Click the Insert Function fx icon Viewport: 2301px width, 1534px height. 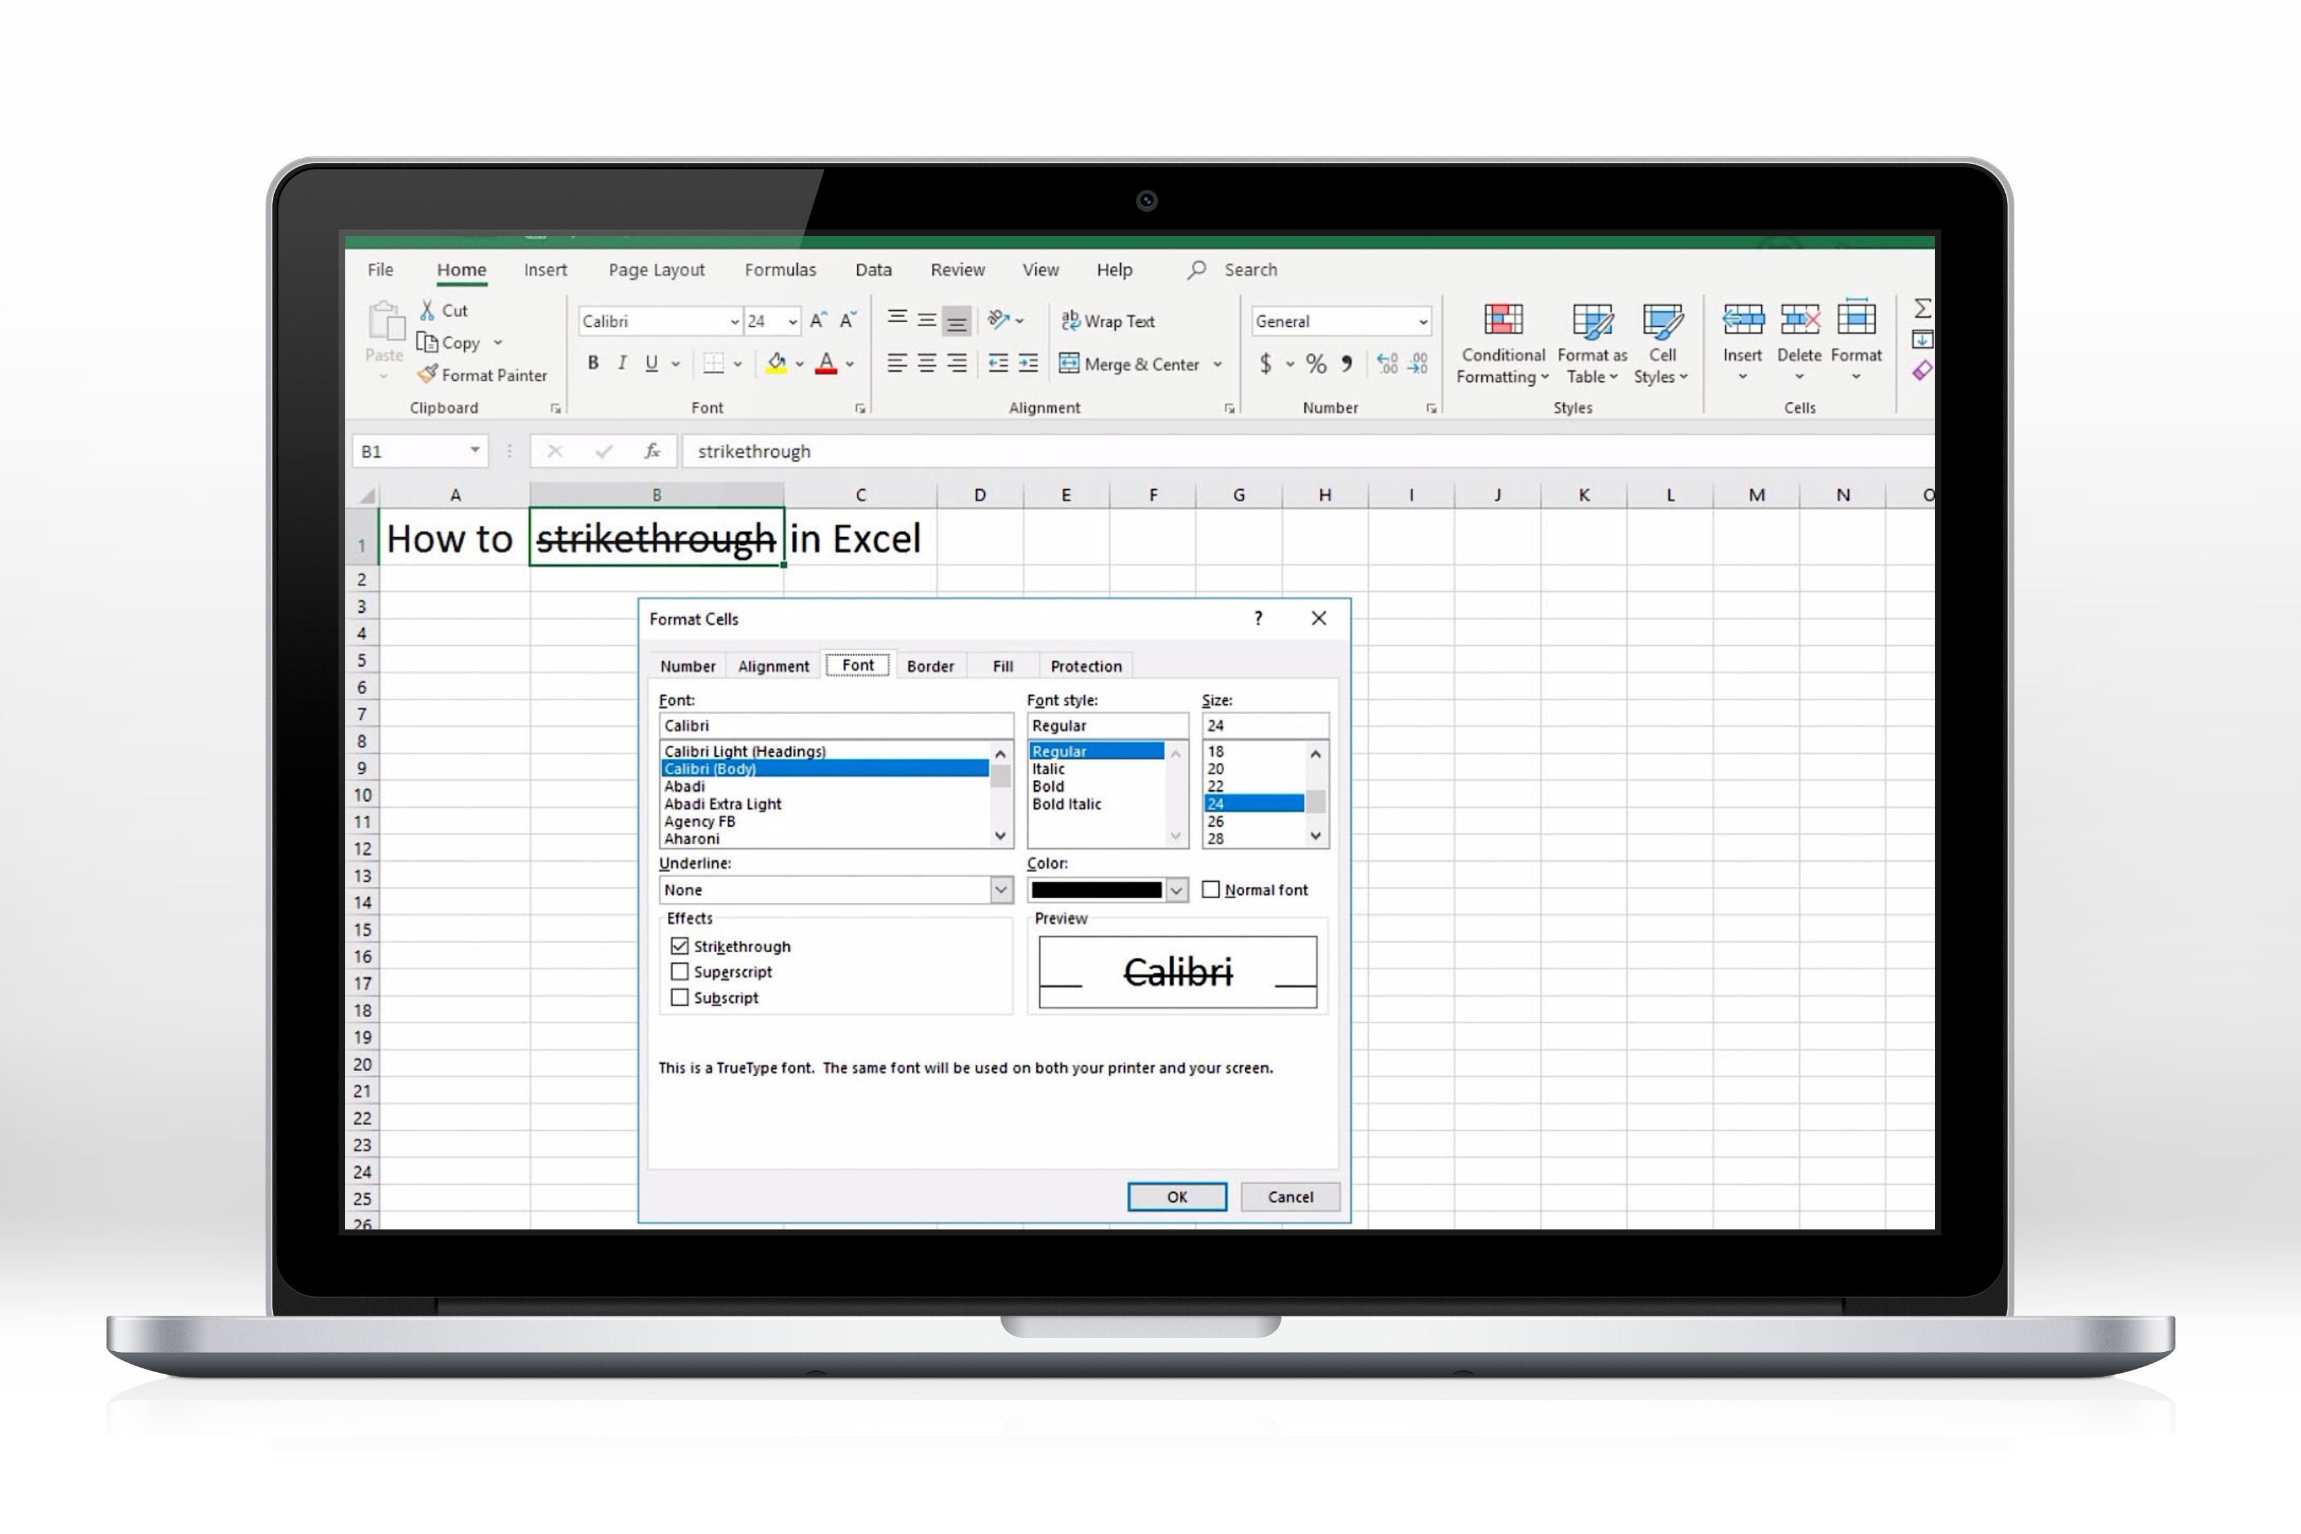pos(652,451)
